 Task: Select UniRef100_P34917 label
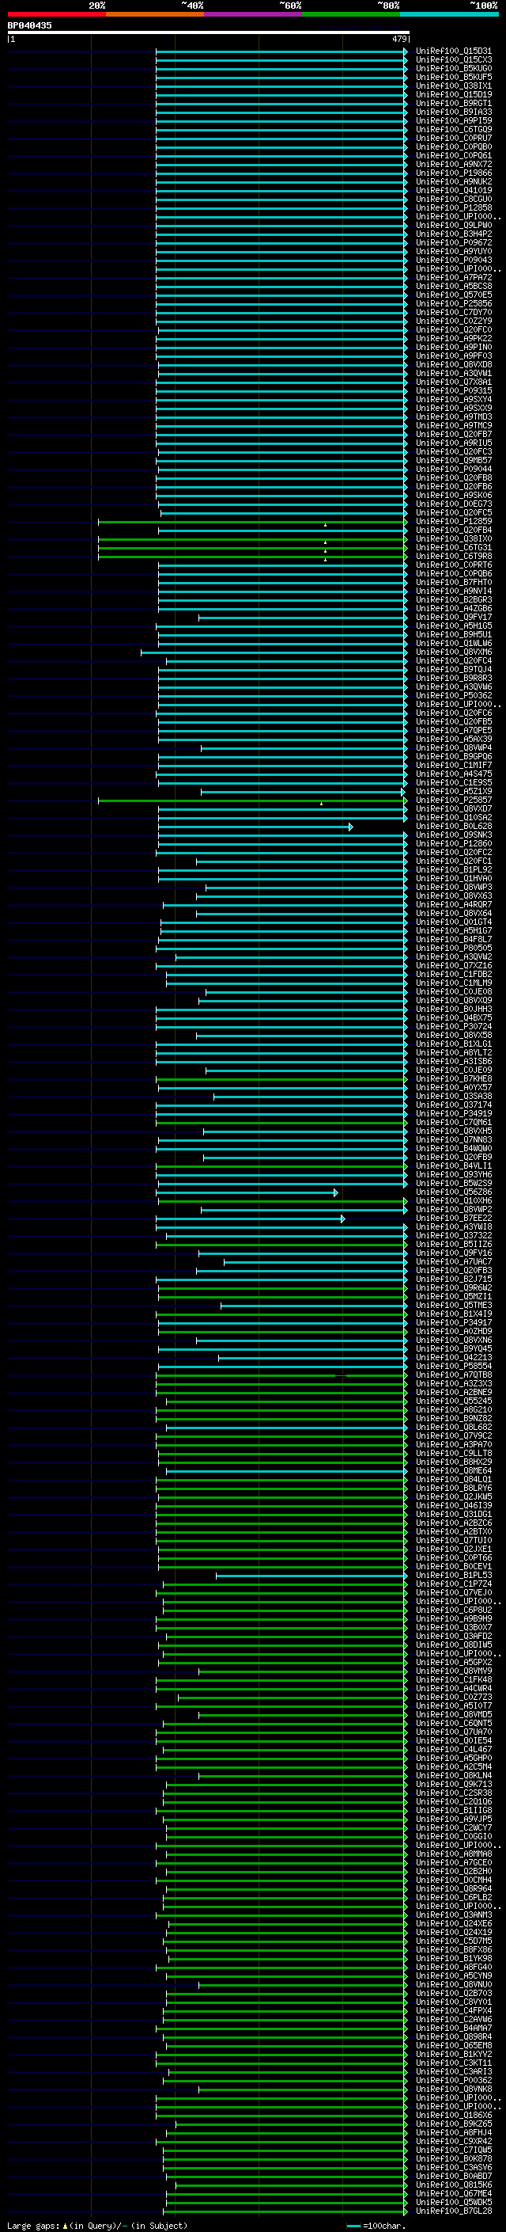[x=454, y=1323]
